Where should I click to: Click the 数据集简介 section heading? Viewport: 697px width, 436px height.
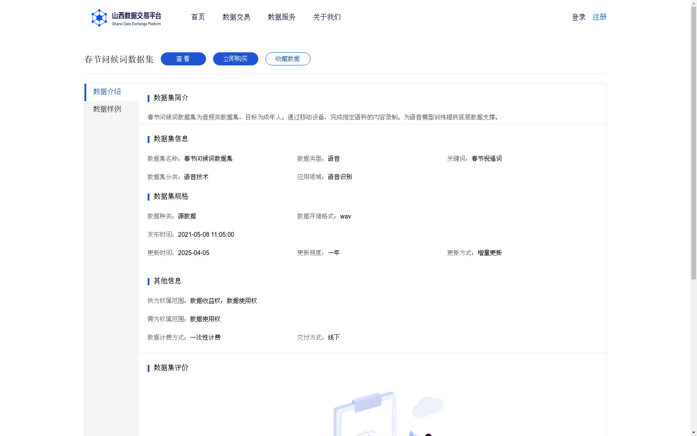click(x=171, y=98)
